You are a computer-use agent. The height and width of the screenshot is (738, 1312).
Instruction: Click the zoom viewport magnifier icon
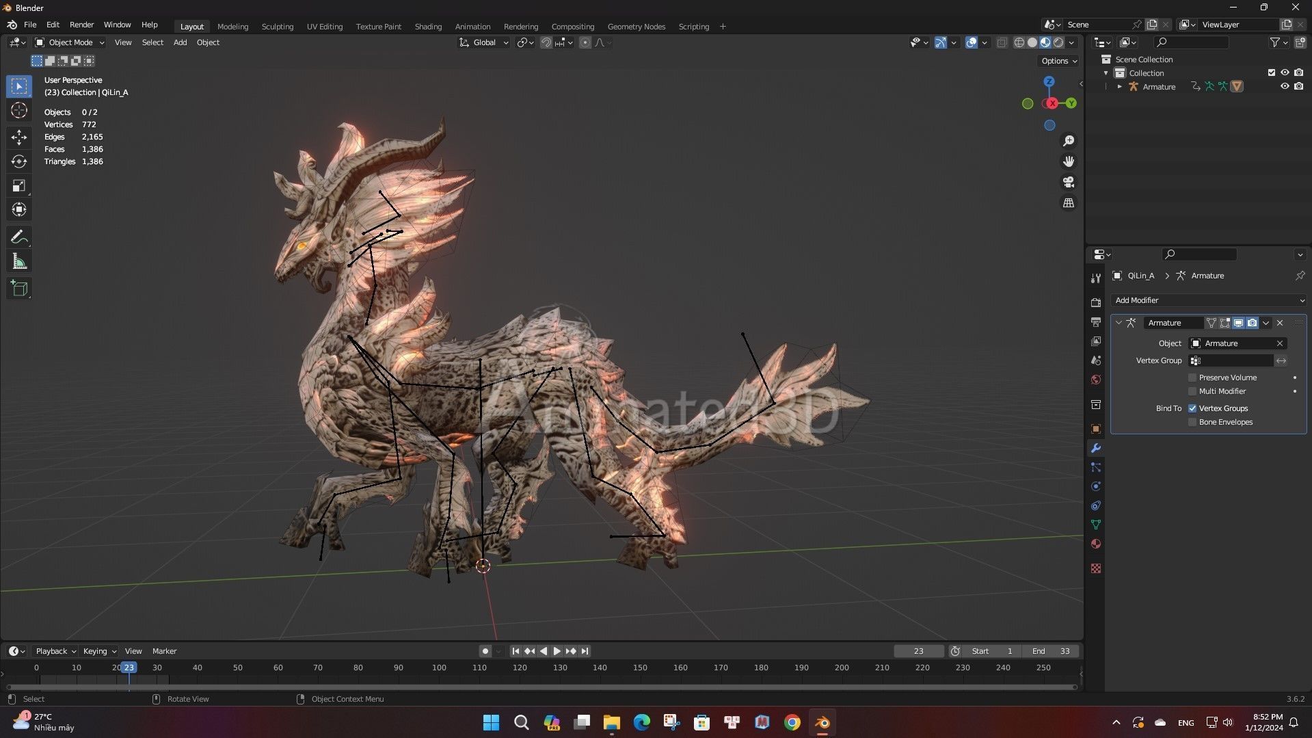point(1068,141)
